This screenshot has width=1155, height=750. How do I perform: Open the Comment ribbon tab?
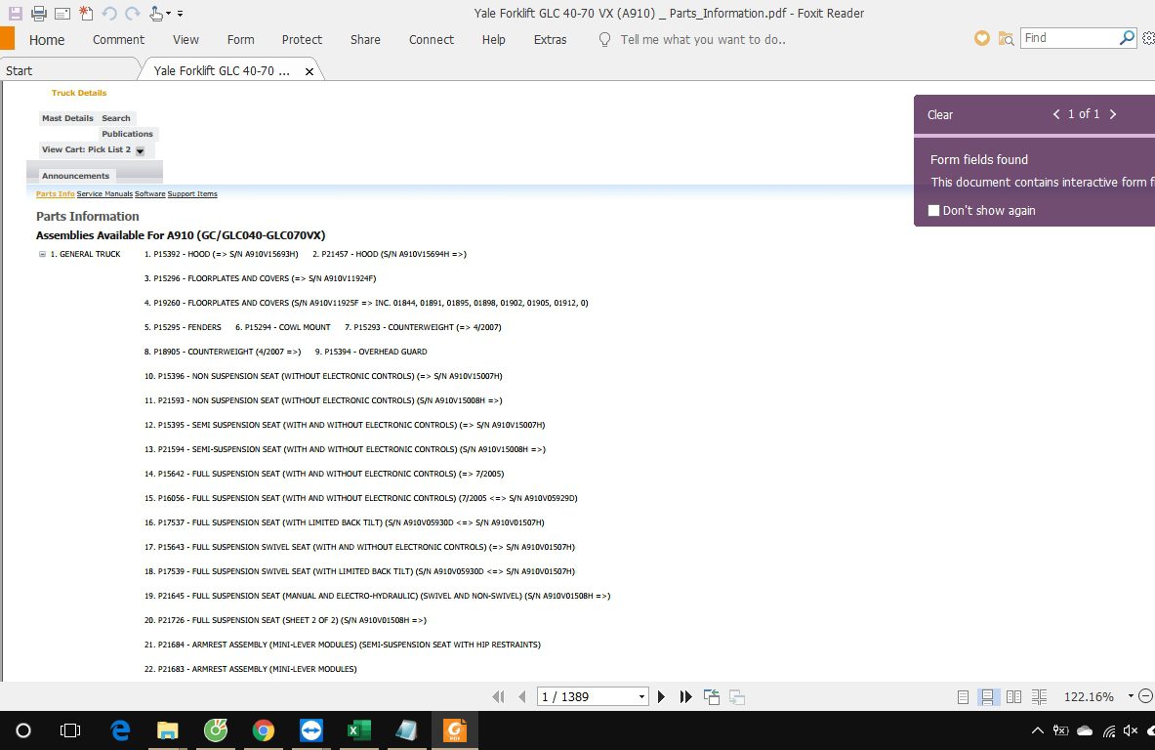click(x=118, y=40)
